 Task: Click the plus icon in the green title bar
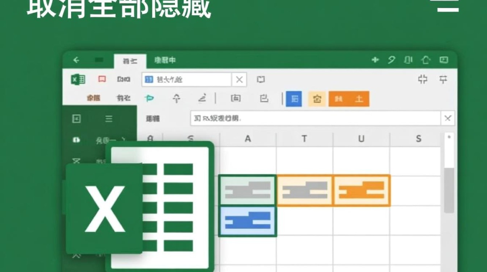pyautogui.click(x=375, y=60)
